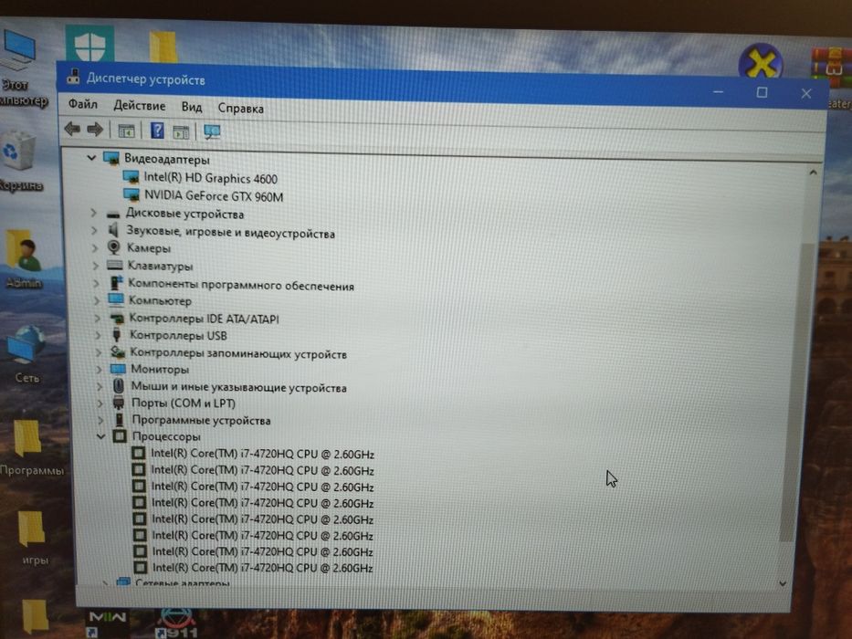The width and height of the screenshot is (852, 639).
Task: Expand the Мониторы category
Action: pos(99,369)
